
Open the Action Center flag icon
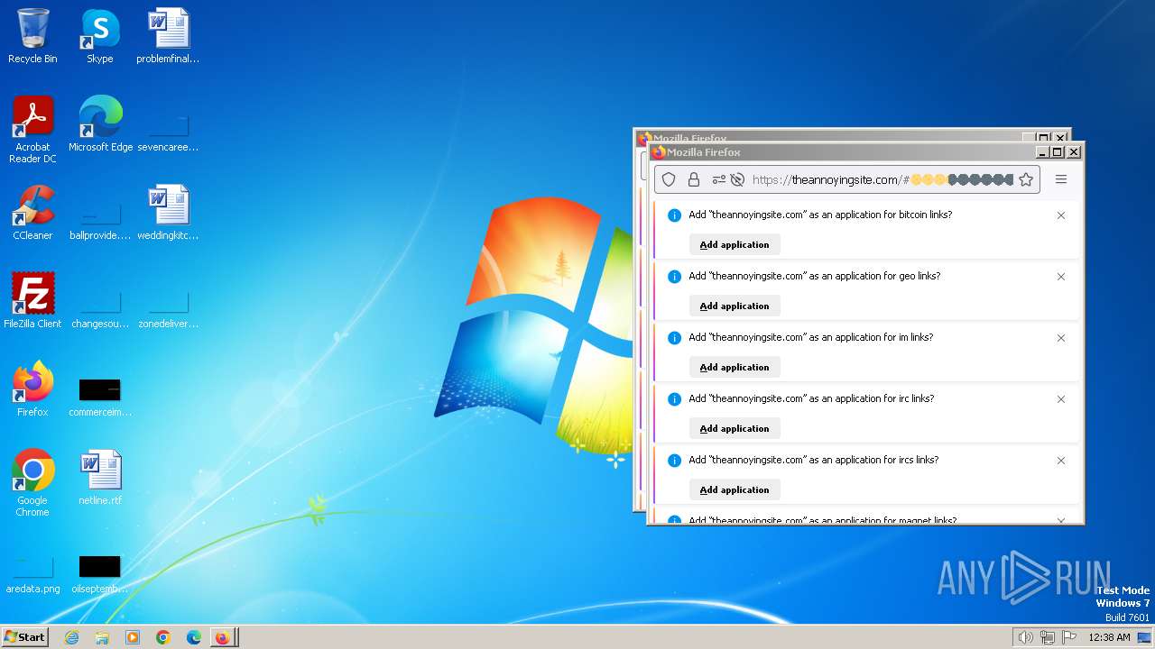coord(1069,637)
